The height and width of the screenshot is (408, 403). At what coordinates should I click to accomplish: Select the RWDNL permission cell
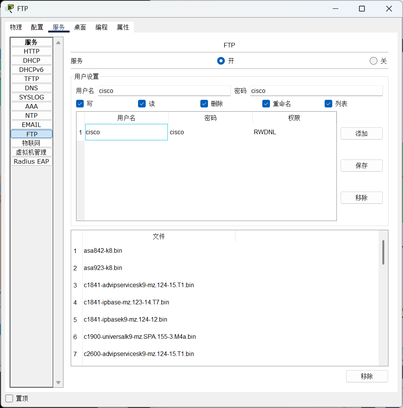click(294, 132)
